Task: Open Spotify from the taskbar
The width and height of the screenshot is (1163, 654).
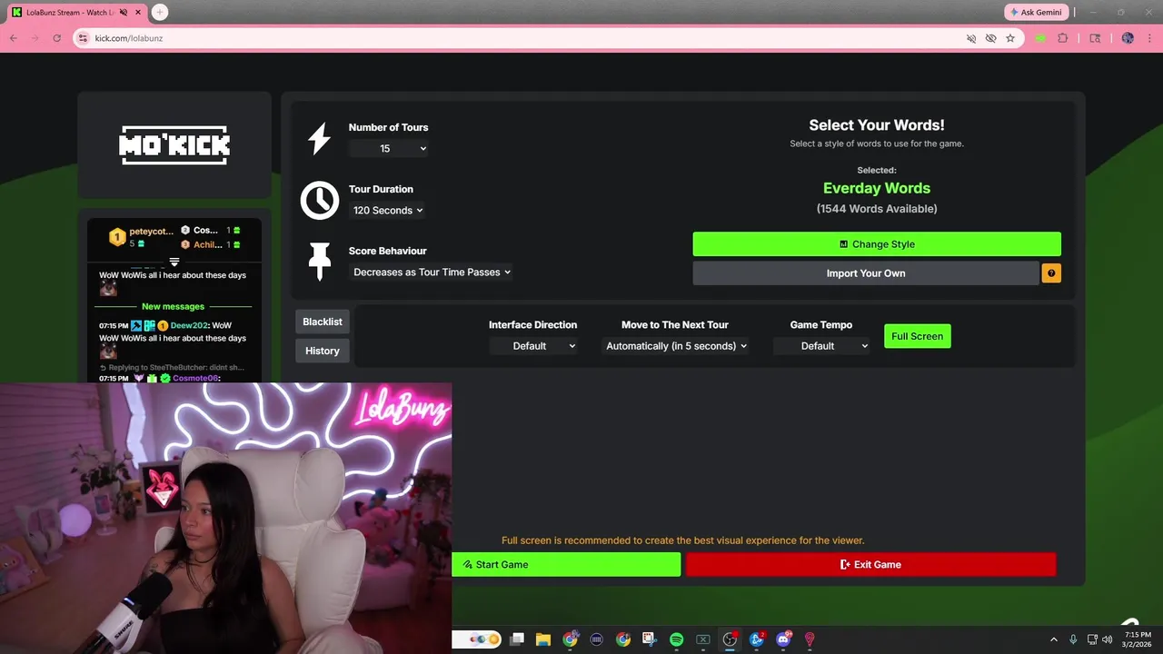Action: point(676,639)
